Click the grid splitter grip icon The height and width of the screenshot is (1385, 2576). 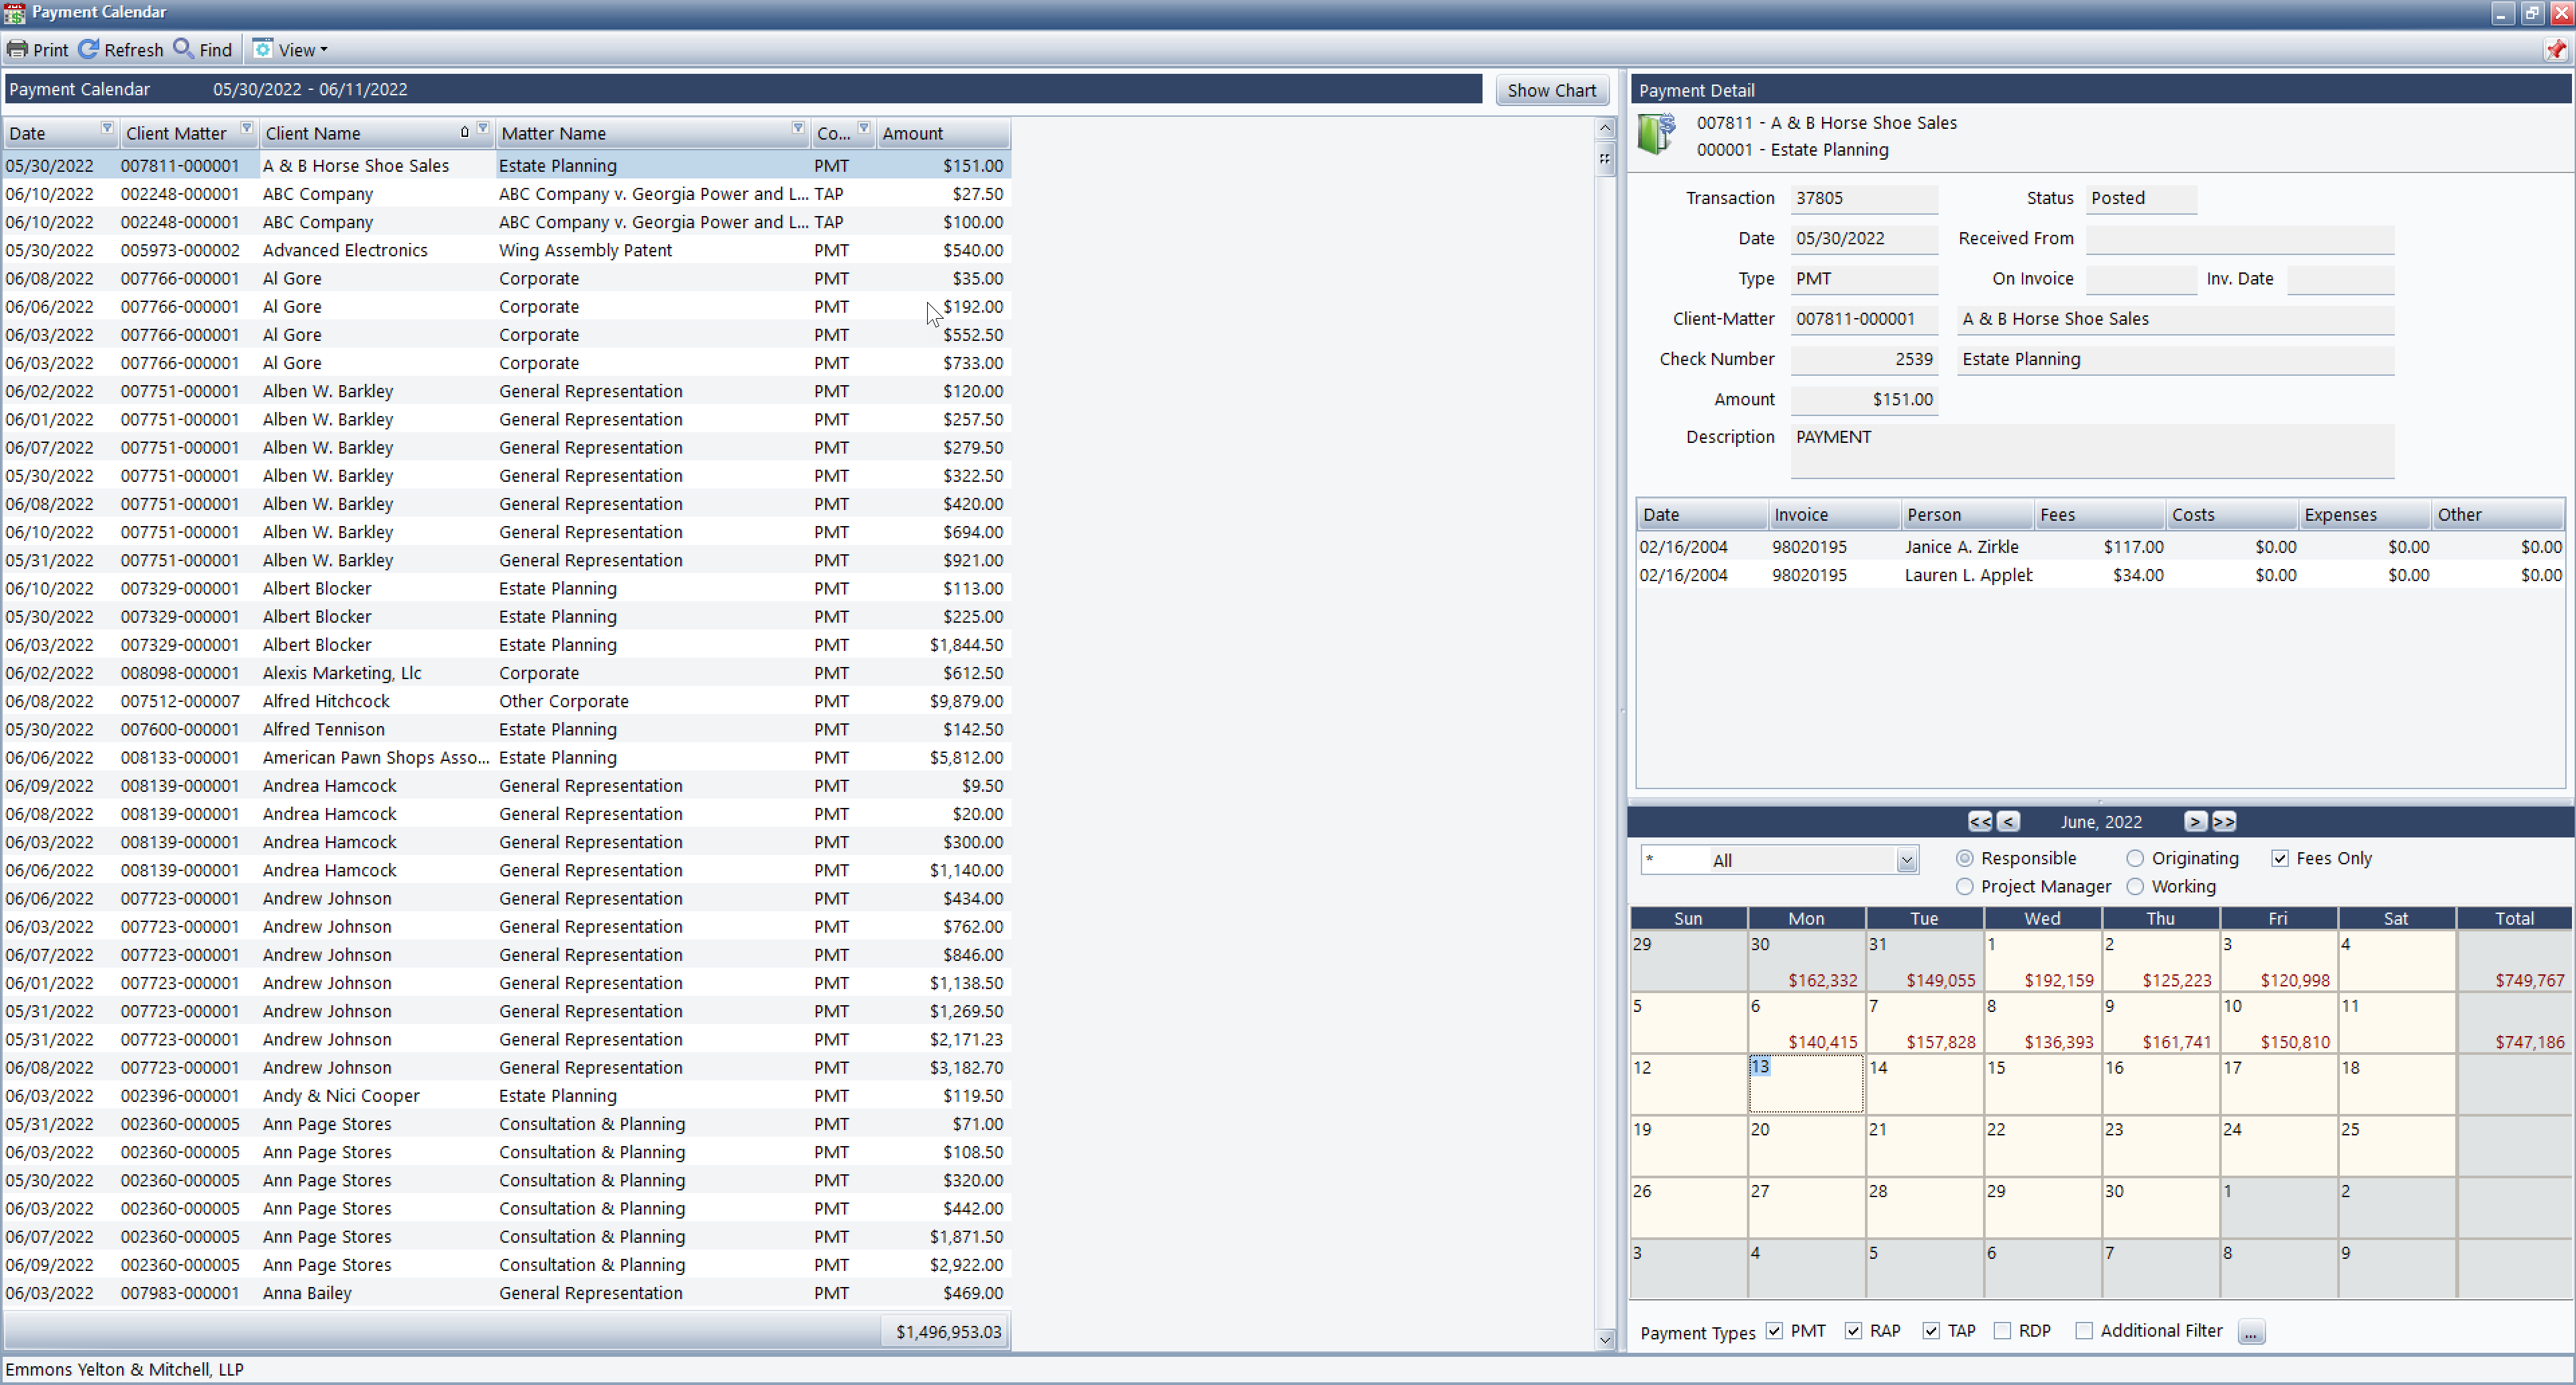1605,159
